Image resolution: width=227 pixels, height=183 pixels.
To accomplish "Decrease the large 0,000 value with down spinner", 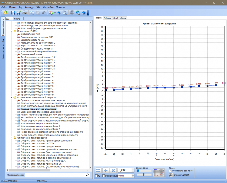I will [133, 171].
